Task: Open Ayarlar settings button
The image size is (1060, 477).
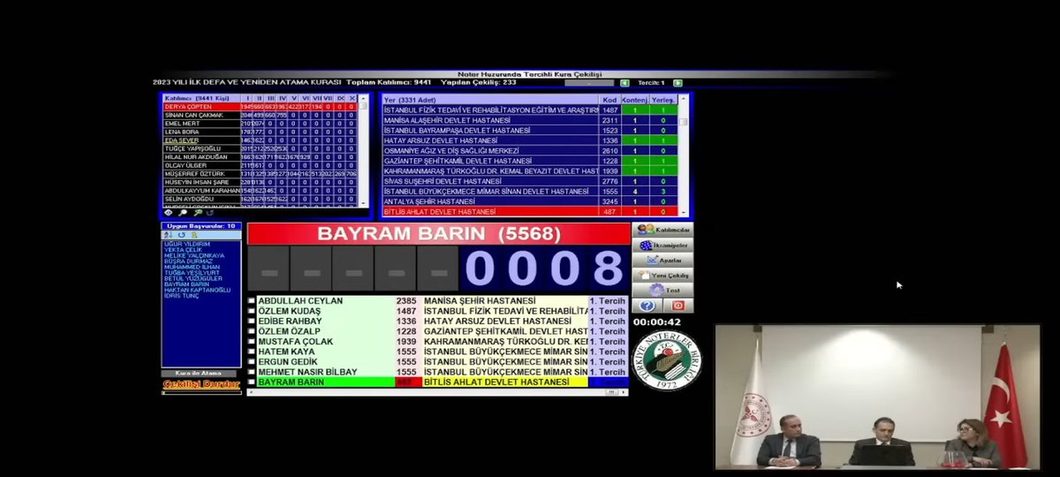Action: [x=663, y=261]
